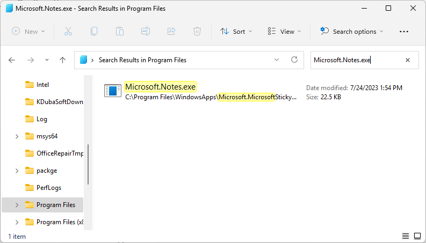This screenshot has width=426, height=243.
Task: Switch to large thumbnails view in status bar
Action: click(417, 236)
